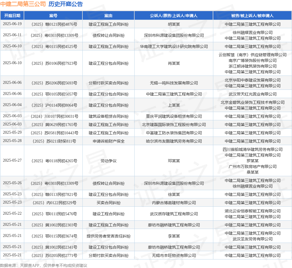The height and width of the screenshot is (268, 292).
Task: Click plaintiff 胡某某
Action: point(174,24)
